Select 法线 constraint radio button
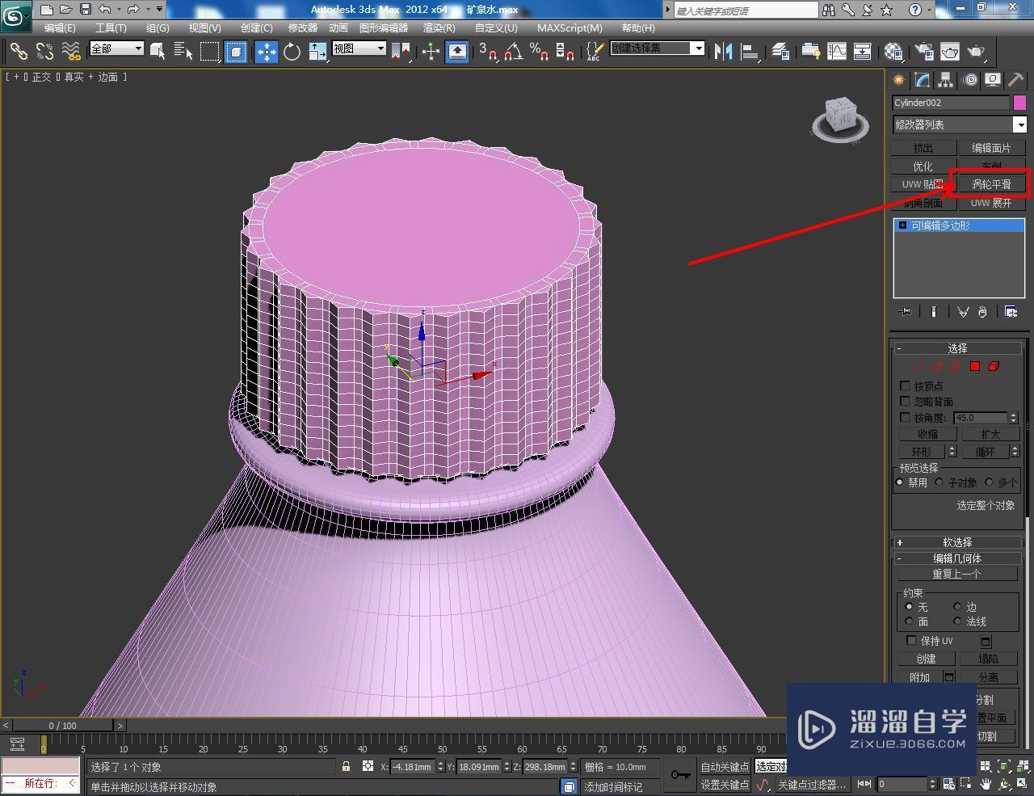1034x796 pixels. [957, 621]
